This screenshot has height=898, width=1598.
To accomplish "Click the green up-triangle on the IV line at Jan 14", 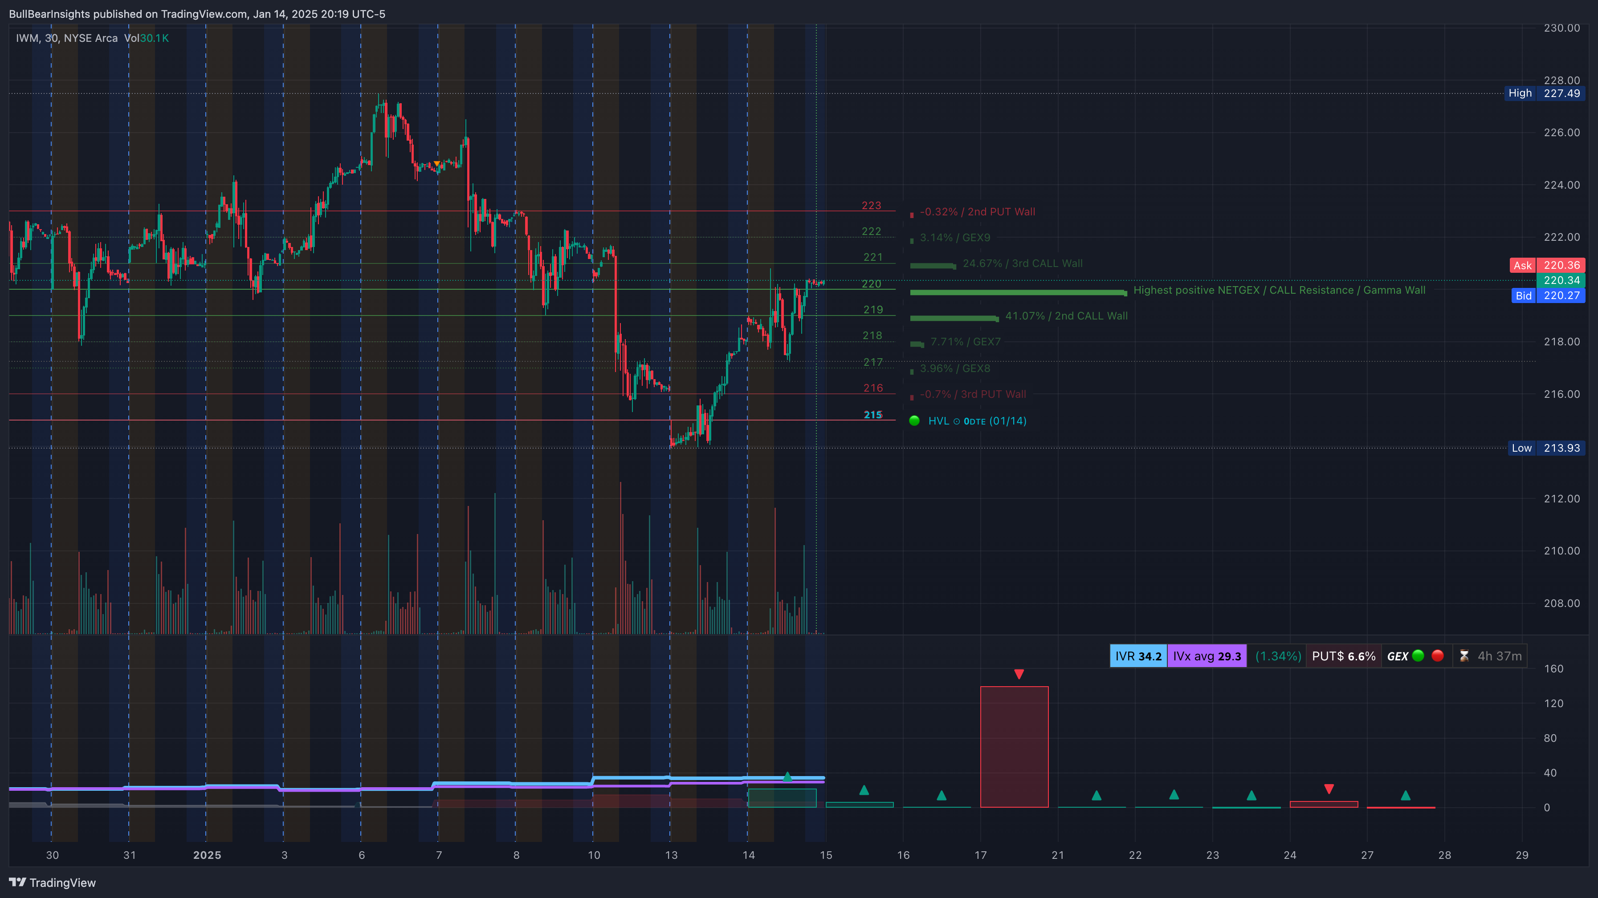I will point(787,777).
